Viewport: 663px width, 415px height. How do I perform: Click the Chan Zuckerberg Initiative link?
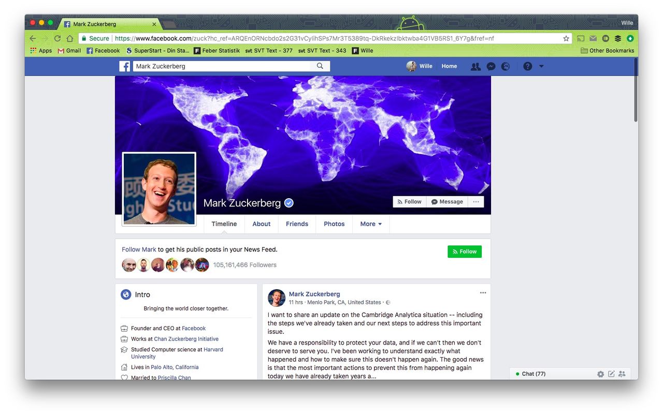186,339
